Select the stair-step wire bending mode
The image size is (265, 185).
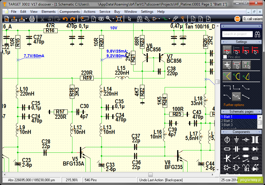click(x=236, y=96)
